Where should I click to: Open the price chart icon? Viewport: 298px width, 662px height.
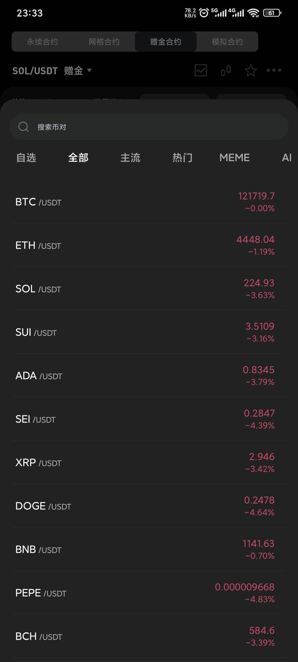click(201, 70)
